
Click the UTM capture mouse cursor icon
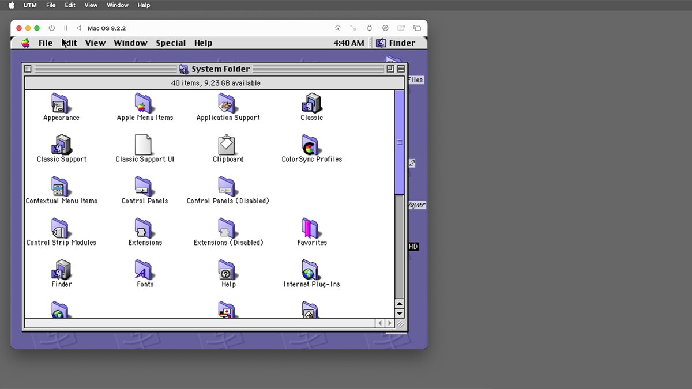338,28
